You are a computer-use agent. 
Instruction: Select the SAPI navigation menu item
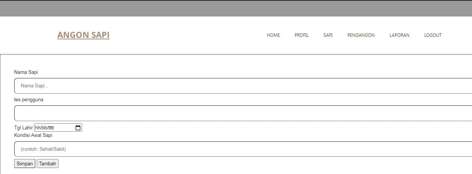coord(328,35)
